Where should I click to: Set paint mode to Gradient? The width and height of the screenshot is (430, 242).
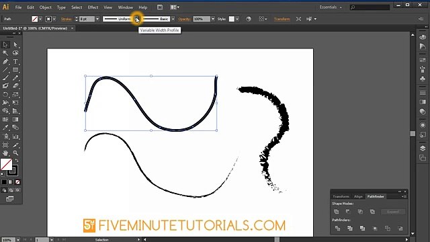[11, 182]
